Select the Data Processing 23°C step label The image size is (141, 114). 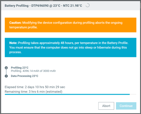pos(24,76)
